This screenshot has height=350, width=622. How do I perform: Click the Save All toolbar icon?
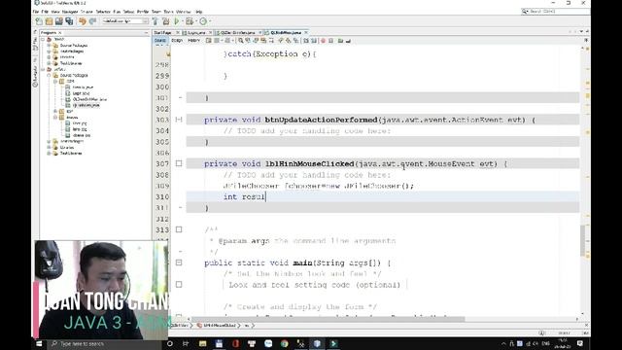click(69, 21)
